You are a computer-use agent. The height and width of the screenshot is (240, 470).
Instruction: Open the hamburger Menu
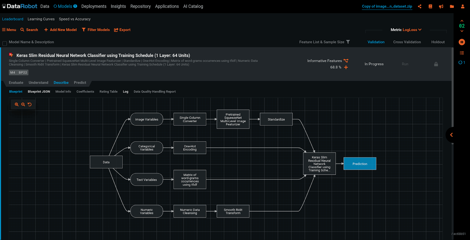[x=9, y=30]
